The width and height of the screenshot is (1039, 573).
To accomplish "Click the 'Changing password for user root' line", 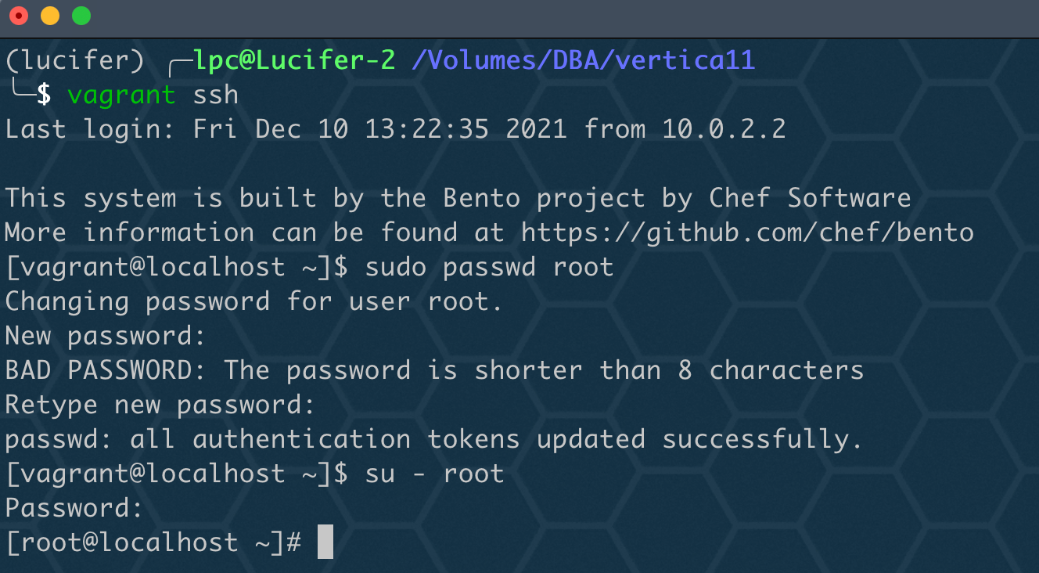I will tap(254, 301).
